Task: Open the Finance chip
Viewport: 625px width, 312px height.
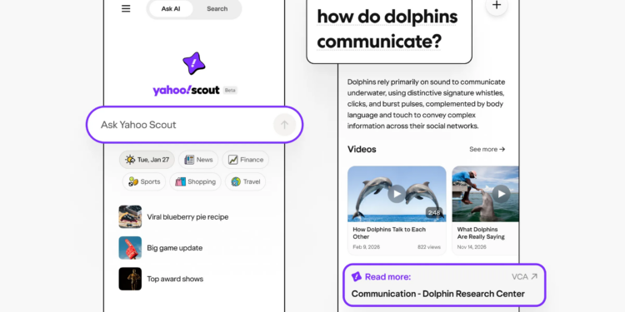Action: coord(246,160)
